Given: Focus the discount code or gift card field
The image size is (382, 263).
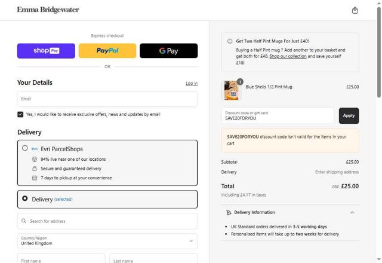Looking at the screenshot, I should [x=278, y=115].
